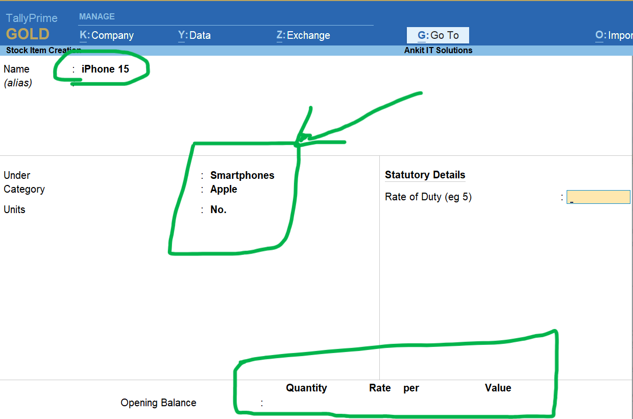This screenshot has width=633, height=419.
Task: Open the O: Import menu
Action: (x=614, y=35)
